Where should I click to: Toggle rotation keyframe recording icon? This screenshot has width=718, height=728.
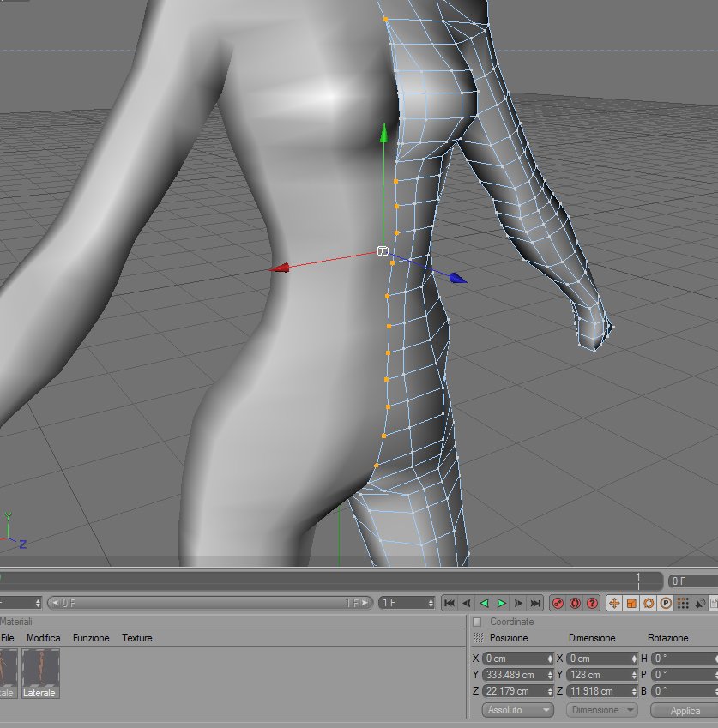coord(649,603)
